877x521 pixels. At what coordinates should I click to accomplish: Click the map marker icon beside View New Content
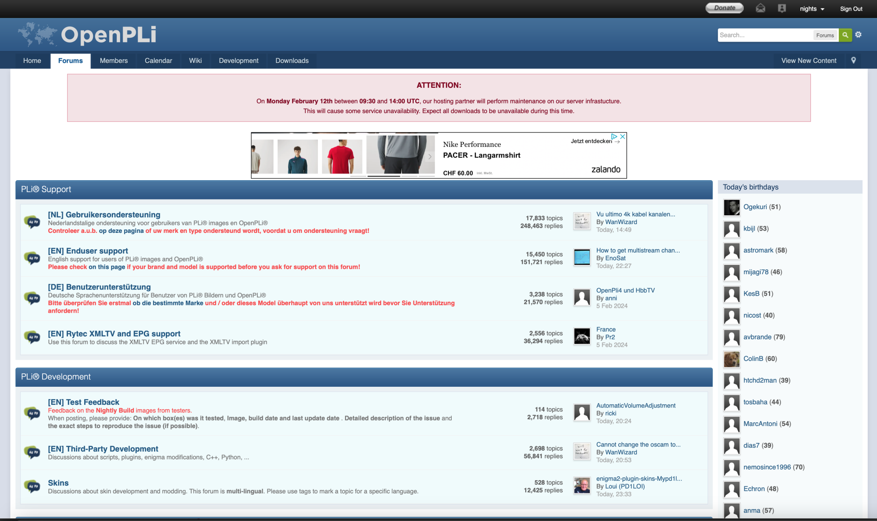coord(853,60)
